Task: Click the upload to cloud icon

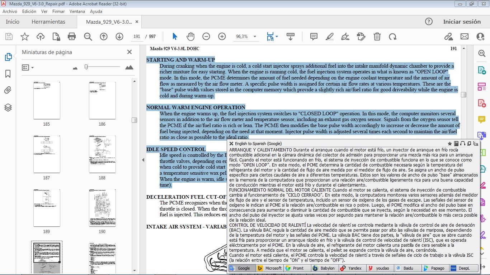Action: pos(41,37)
